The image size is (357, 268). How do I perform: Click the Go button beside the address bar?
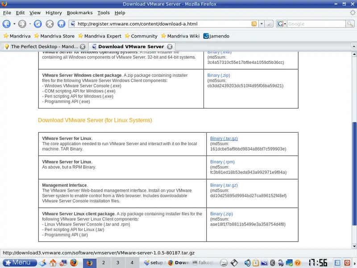click(269, 24)
